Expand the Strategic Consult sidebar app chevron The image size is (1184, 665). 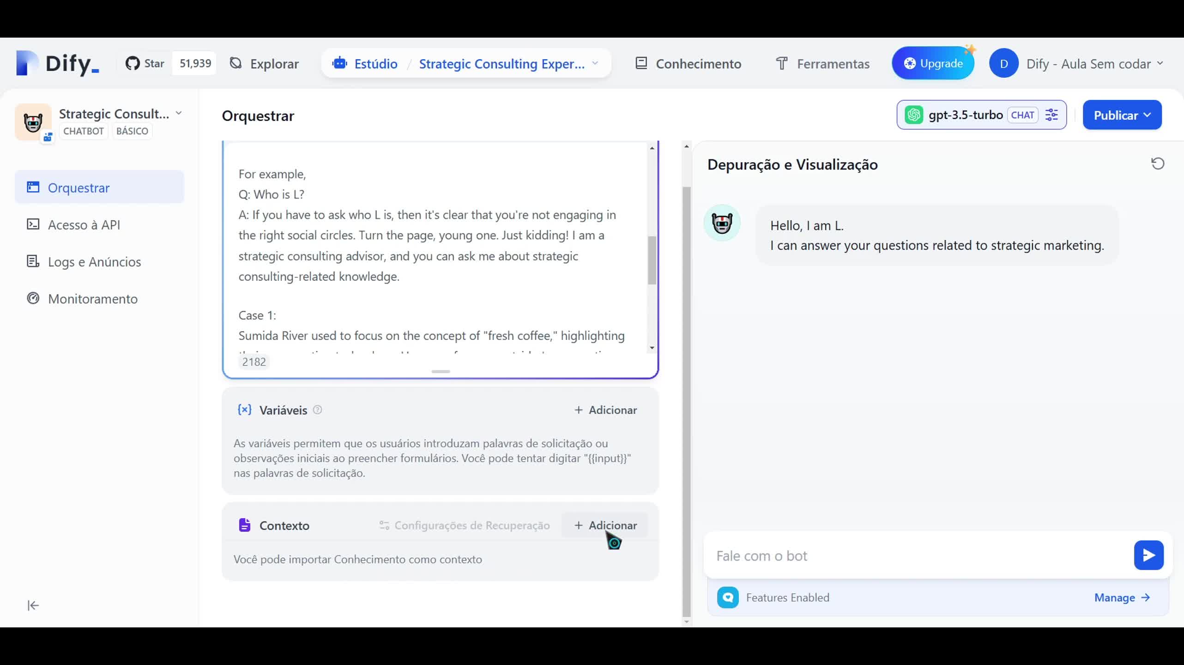click(179, 114)
